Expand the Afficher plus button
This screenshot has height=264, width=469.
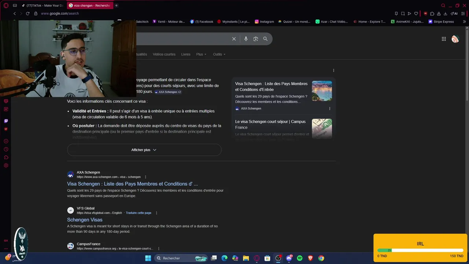[x=144, y=150]
